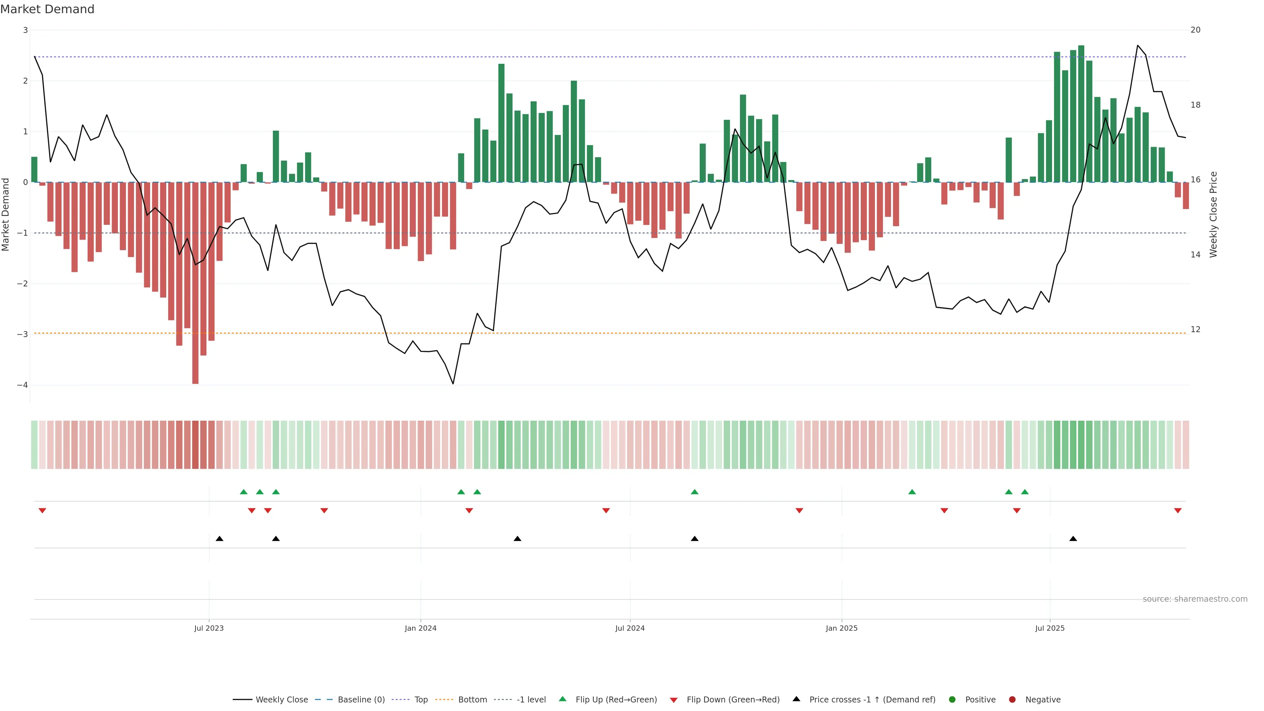Image resolution: width=1264 pixels, height=711 pixels.
Task: Click the Jan 2024 x-axis label
Action: [421, 628]
